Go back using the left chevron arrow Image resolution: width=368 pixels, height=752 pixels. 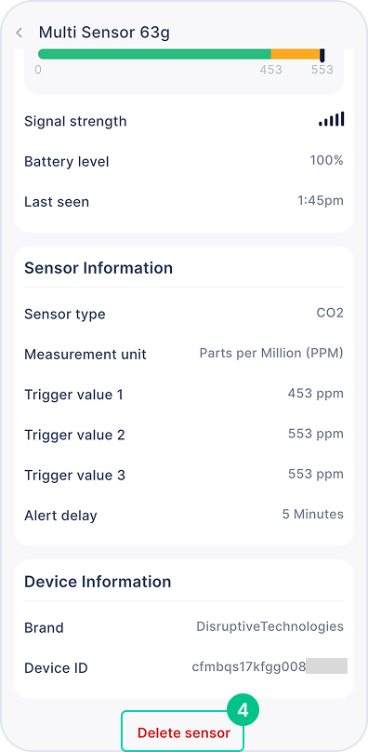click(x=20, y=33)
